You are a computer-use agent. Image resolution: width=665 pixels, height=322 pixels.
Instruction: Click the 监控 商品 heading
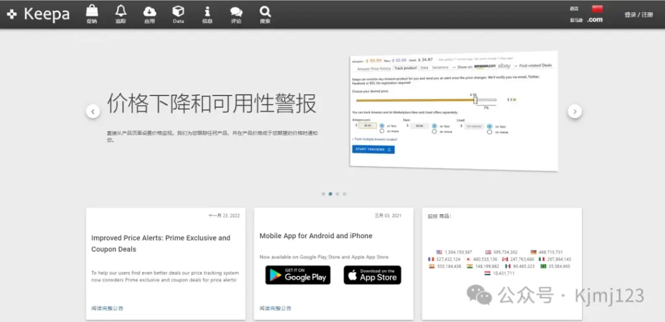(x=440, y=216)
